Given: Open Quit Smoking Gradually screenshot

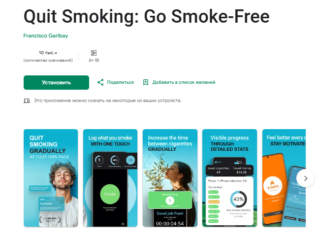Looking at the screenshot, I should [x=51, y=178].
